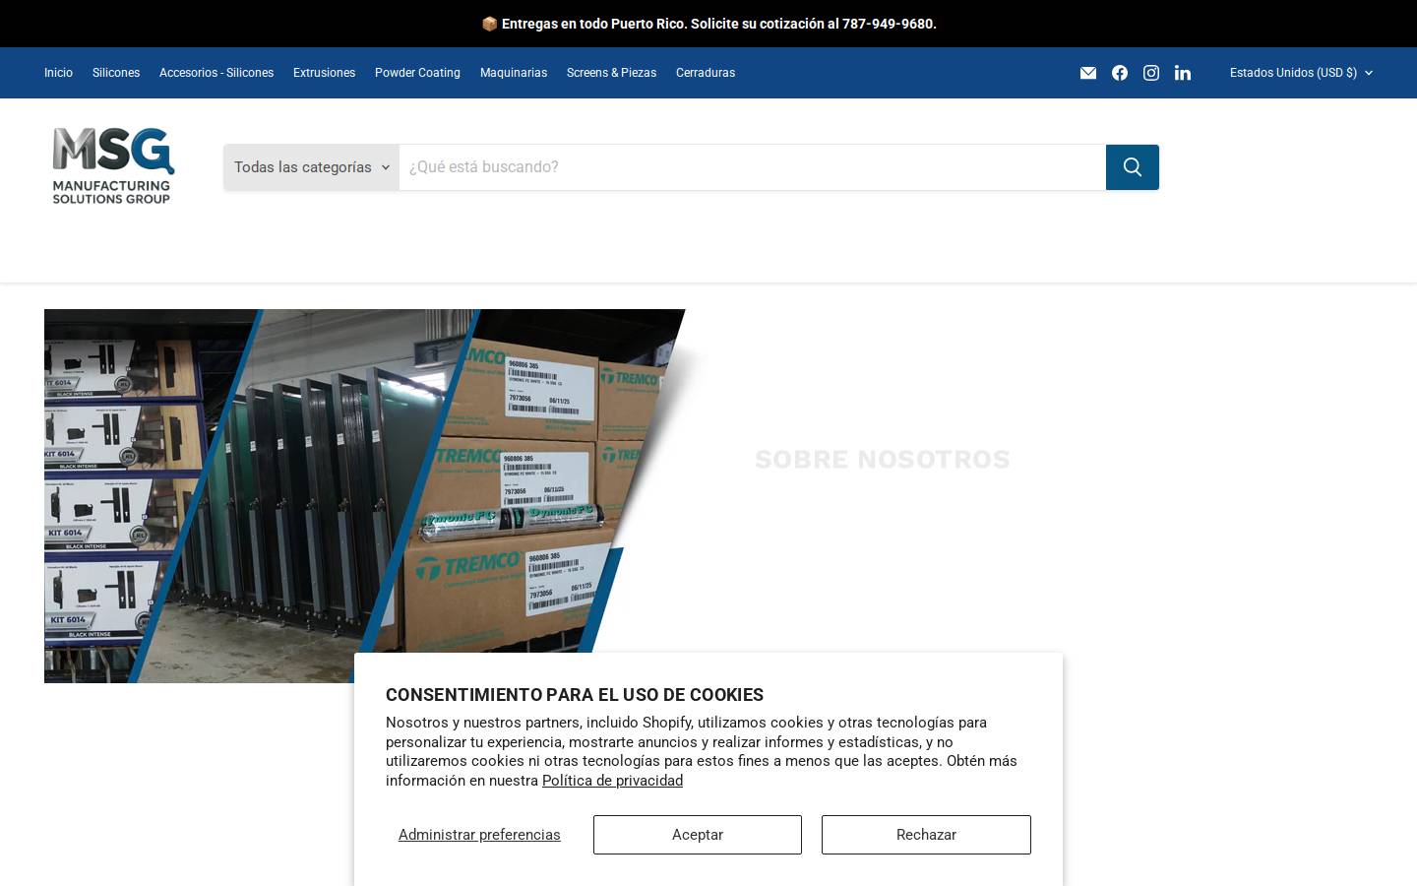
Task: Click the MSG Manufacturing Solutions Group logo
Action: (x=113, y=165)
